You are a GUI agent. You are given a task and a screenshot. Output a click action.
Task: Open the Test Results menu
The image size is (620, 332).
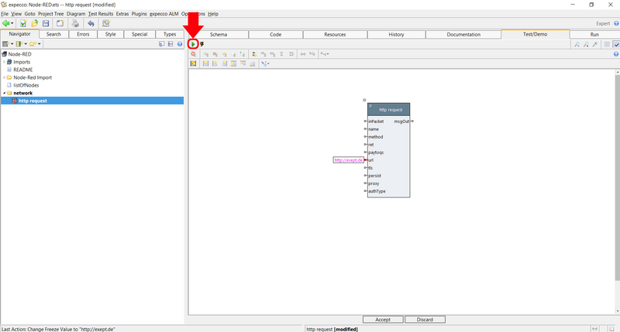[x=100, y=14]
